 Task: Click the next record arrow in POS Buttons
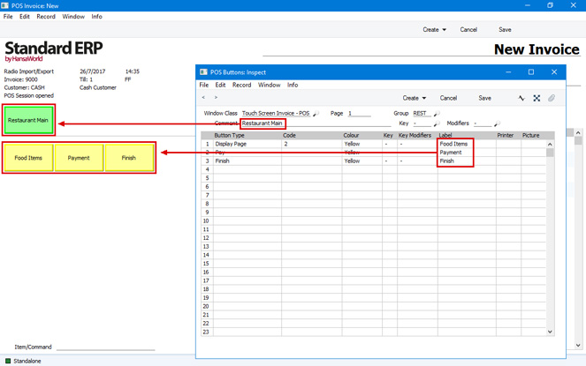point(216,98)
